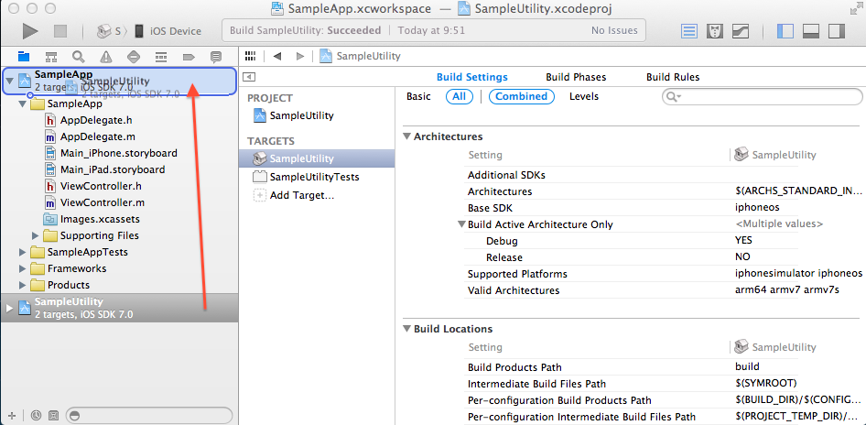Open the search navigator magnifier icon
The image size is (866, 425).
click(x=79, y=56)
